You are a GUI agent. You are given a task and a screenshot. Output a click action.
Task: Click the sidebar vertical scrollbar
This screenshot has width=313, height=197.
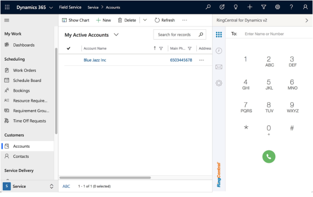[56, 91]
